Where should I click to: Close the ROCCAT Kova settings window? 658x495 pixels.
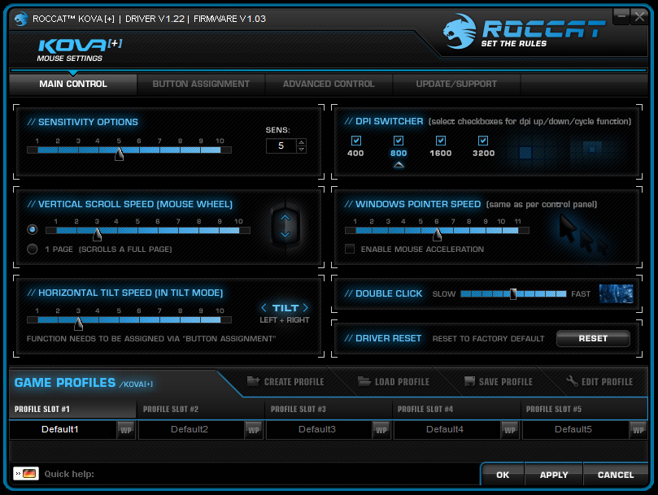[x=639, y=17]
